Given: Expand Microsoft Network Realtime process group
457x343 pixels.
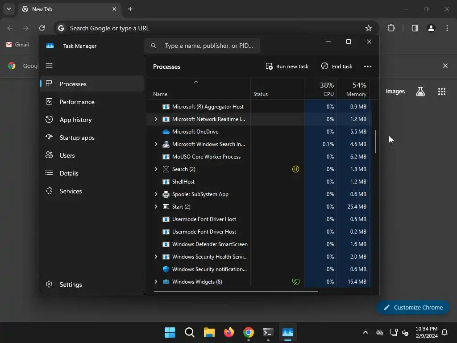Looking at the screenshot, I should (156, 119).
